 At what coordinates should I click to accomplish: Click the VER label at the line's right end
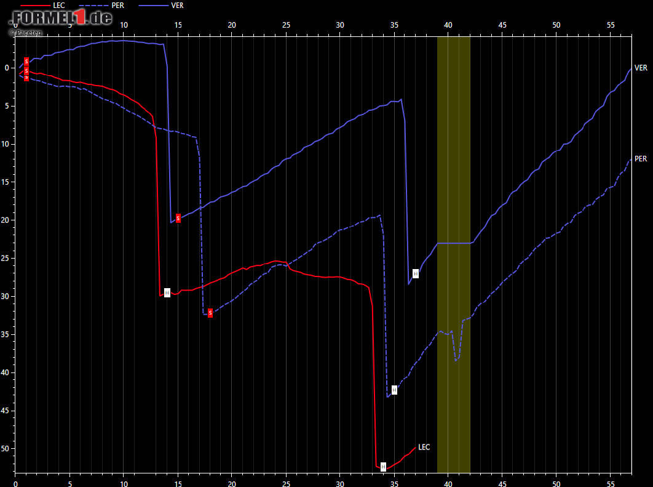click(640, 68)
